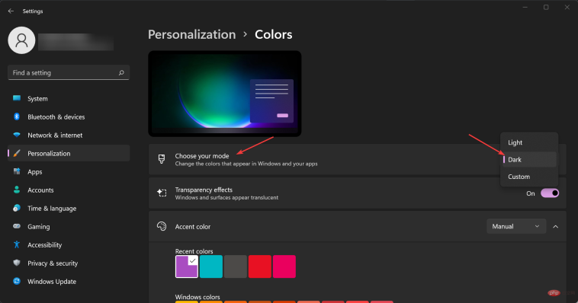Screen dimensions: 578x303
Task: Click the Transparency effects row title
Action: 204,190
